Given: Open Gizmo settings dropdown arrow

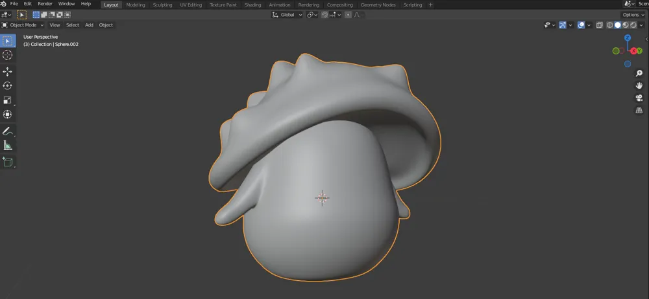Looking at the screenshot, I should (570, 25).
